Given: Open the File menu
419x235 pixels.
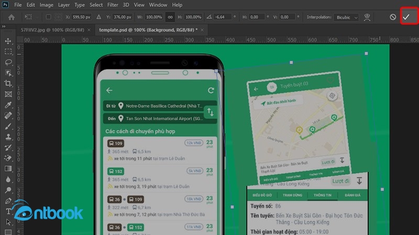Looking at the screenshot, I should 18,5.
